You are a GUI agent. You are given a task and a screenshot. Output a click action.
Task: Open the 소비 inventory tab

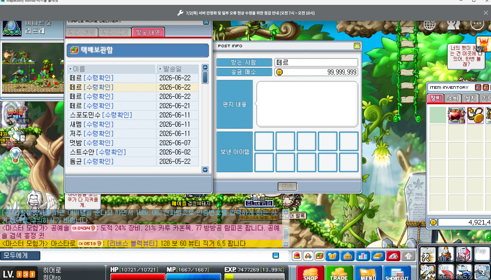453,98
